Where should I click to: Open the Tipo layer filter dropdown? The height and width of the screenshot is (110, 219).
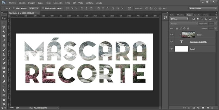coord(179,19)
